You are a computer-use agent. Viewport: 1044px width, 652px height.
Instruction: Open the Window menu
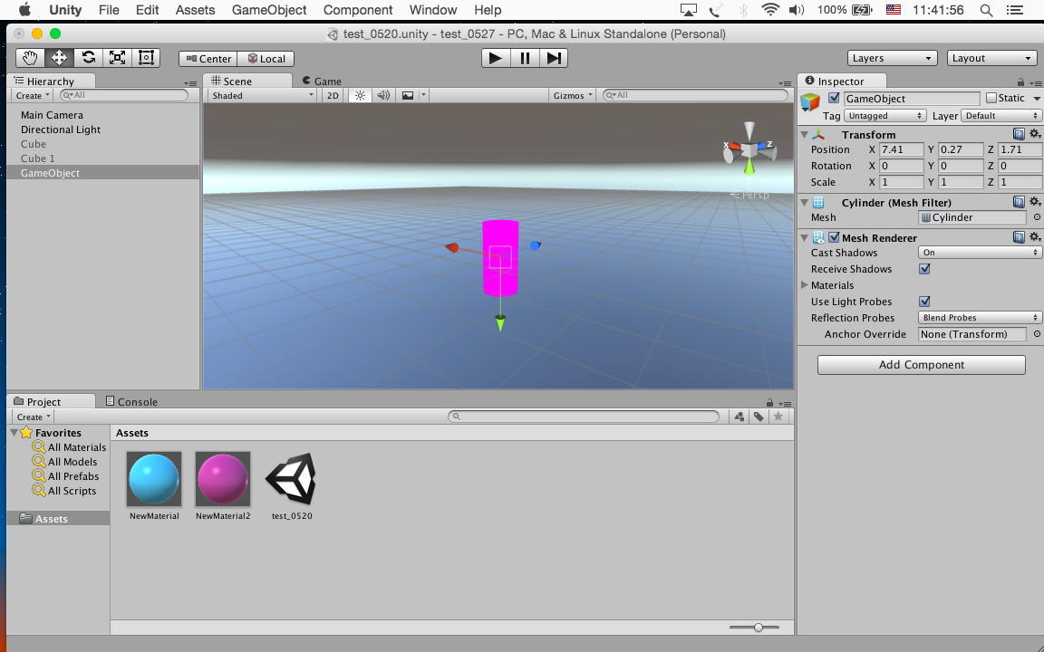coord(433,10)
